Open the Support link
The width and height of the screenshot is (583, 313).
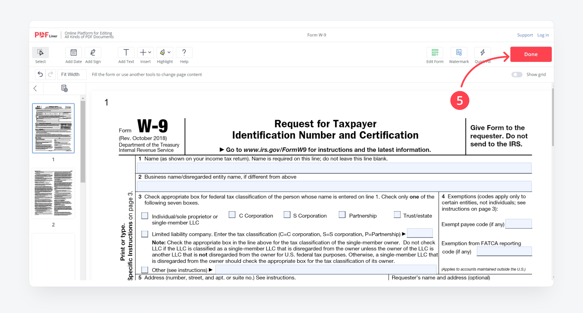pyautogui.click(x=525, y=35)
